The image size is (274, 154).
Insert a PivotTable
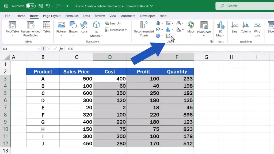(x=12, y=29)
